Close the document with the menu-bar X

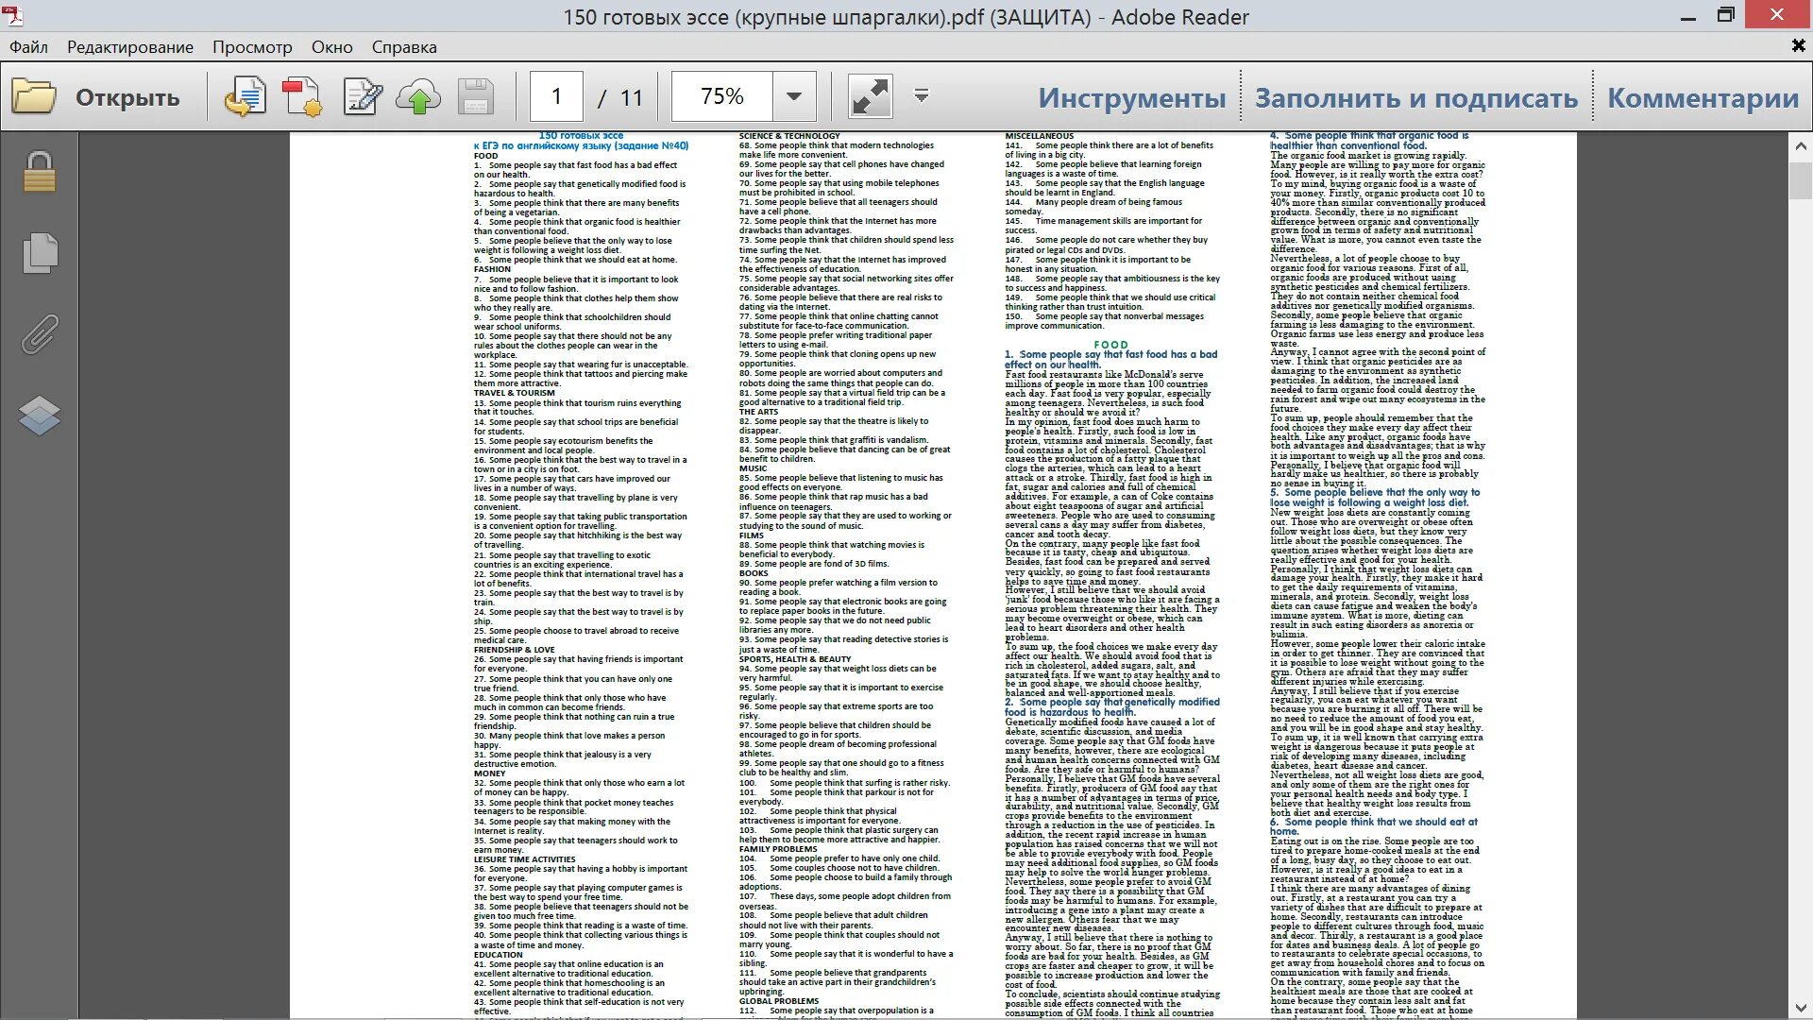point(1798,45)
